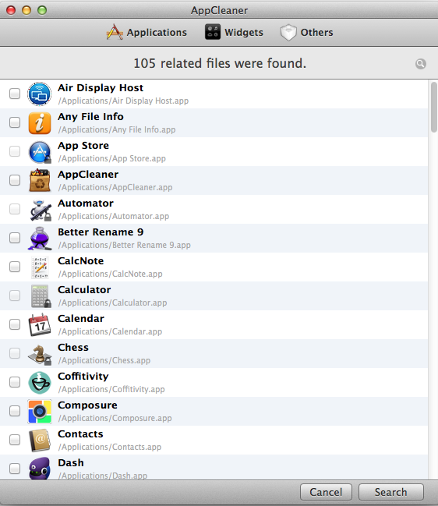Click the Calendar app icon
The height and width of the screenshot is (506, 438).
39,324
